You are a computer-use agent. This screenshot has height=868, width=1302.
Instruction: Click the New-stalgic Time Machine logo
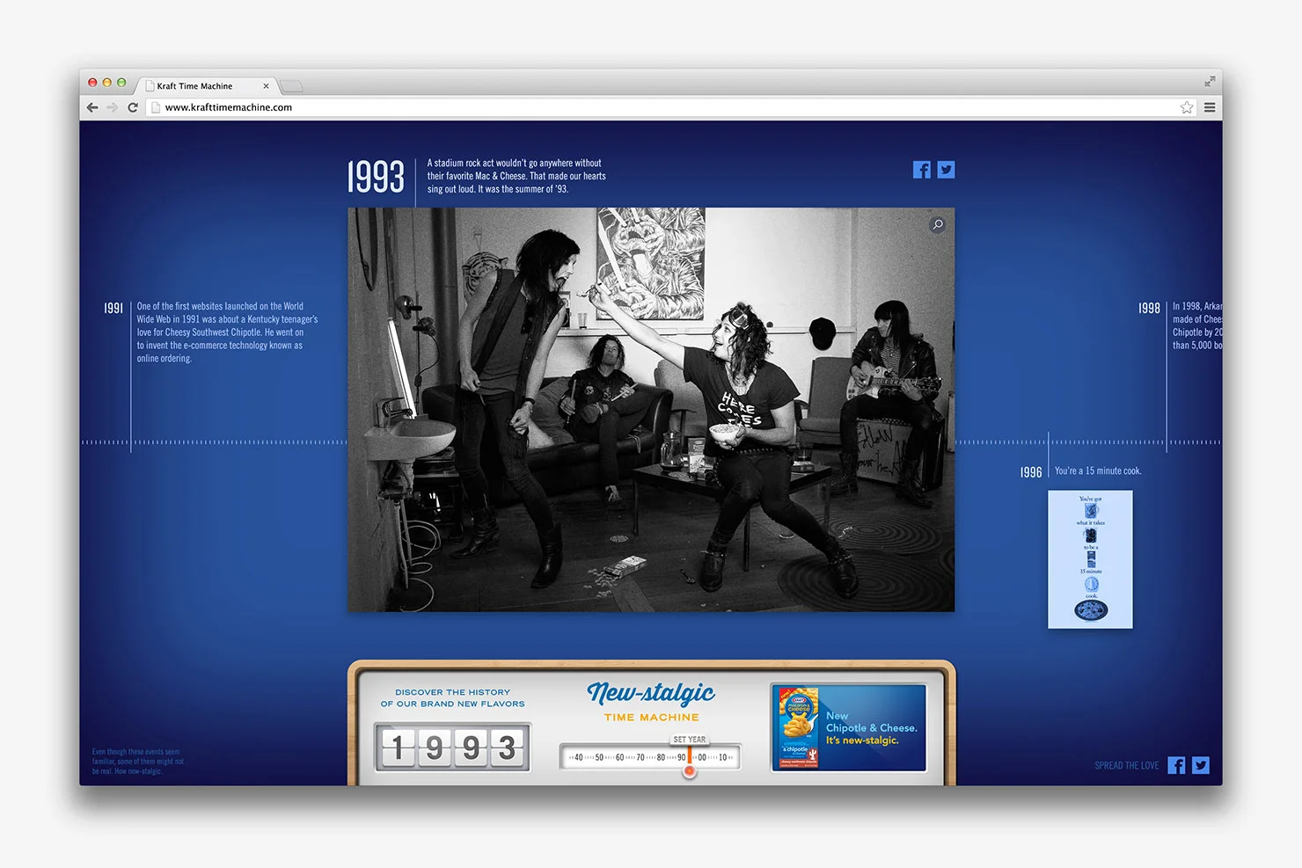coord(651,703)
